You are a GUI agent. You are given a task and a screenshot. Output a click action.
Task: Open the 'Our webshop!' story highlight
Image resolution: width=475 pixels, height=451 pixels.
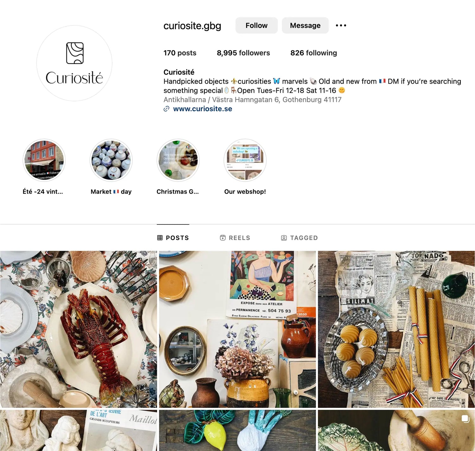coord(245,160)
